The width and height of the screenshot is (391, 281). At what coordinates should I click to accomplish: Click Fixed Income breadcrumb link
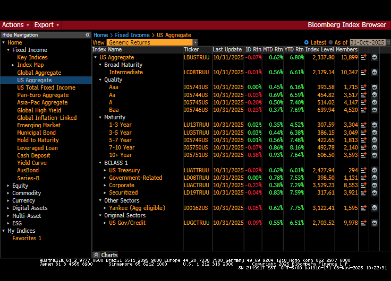click(x=132, y=35)
